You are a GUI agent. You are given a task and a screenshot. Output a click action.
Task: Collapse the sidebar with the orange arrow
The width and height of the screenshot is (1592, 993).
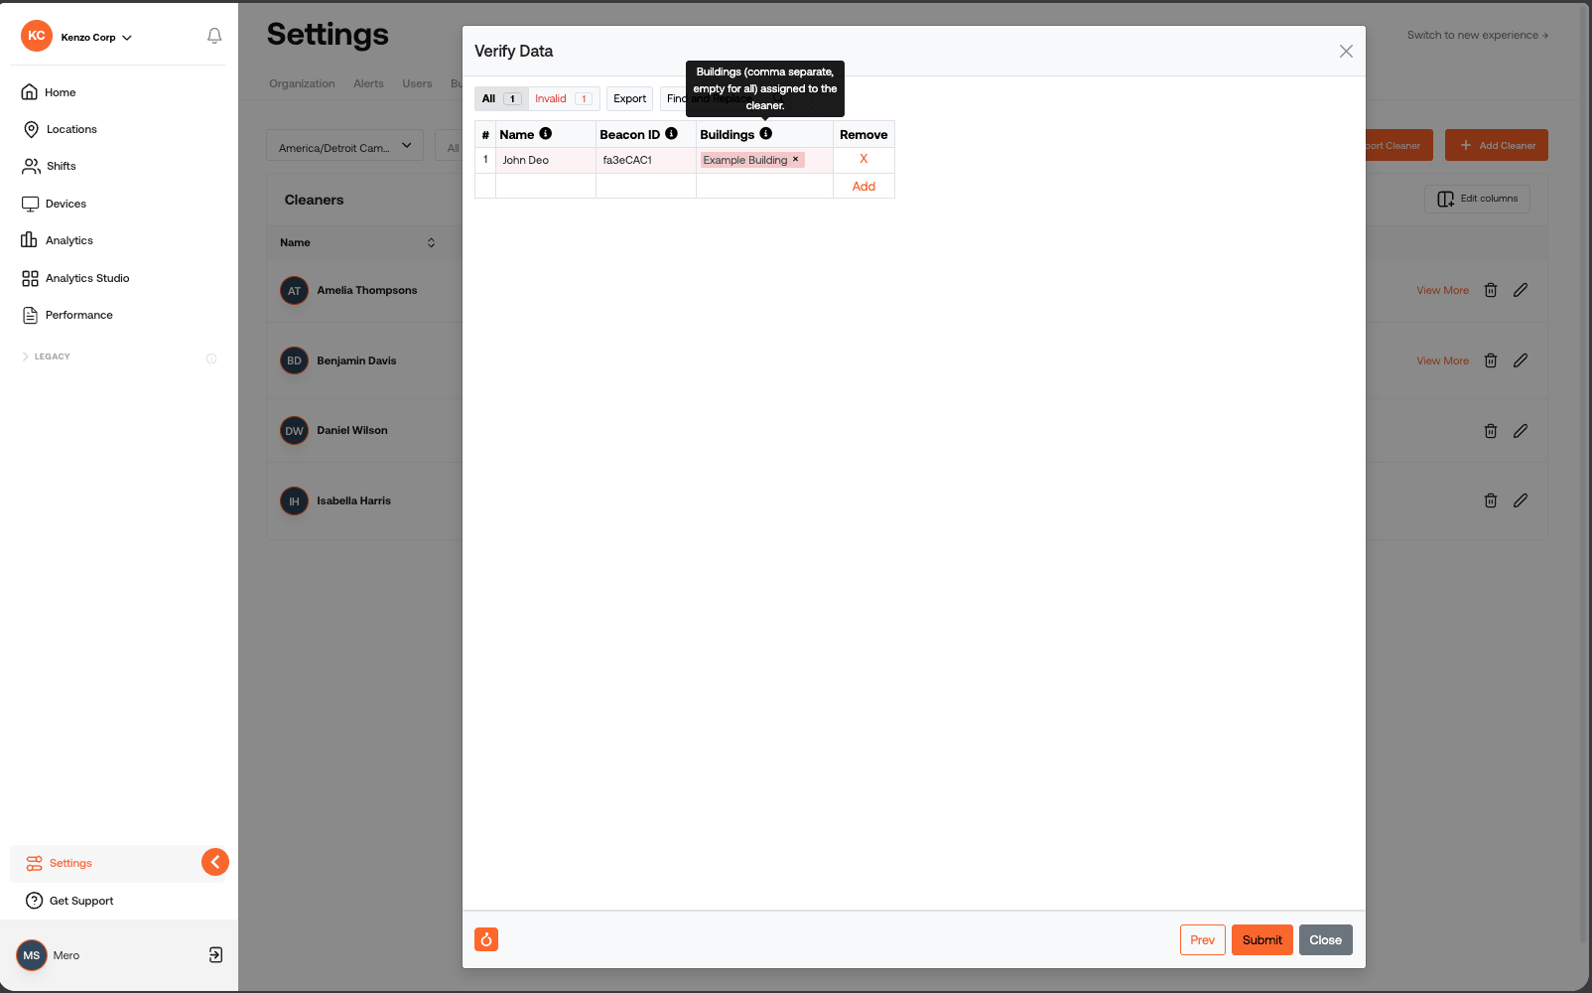(x=215, y=862)
